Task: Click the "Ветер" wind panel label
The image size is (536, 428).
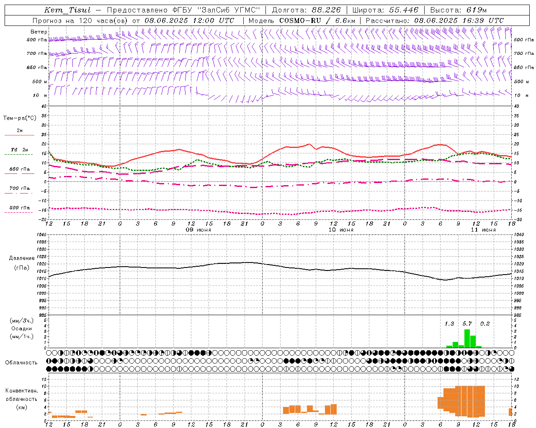Action: [39, 32]
